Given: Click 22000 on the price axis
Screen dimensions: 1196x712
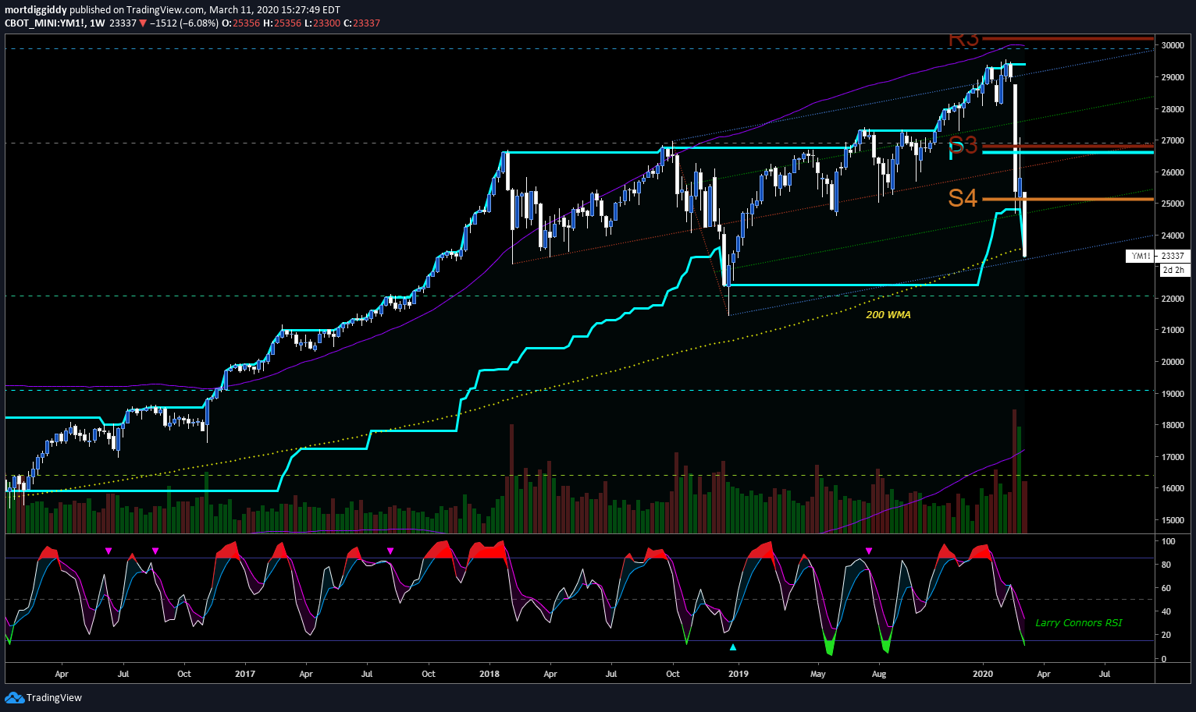Looking at the screenshot, I should [x=1173, y=299].
